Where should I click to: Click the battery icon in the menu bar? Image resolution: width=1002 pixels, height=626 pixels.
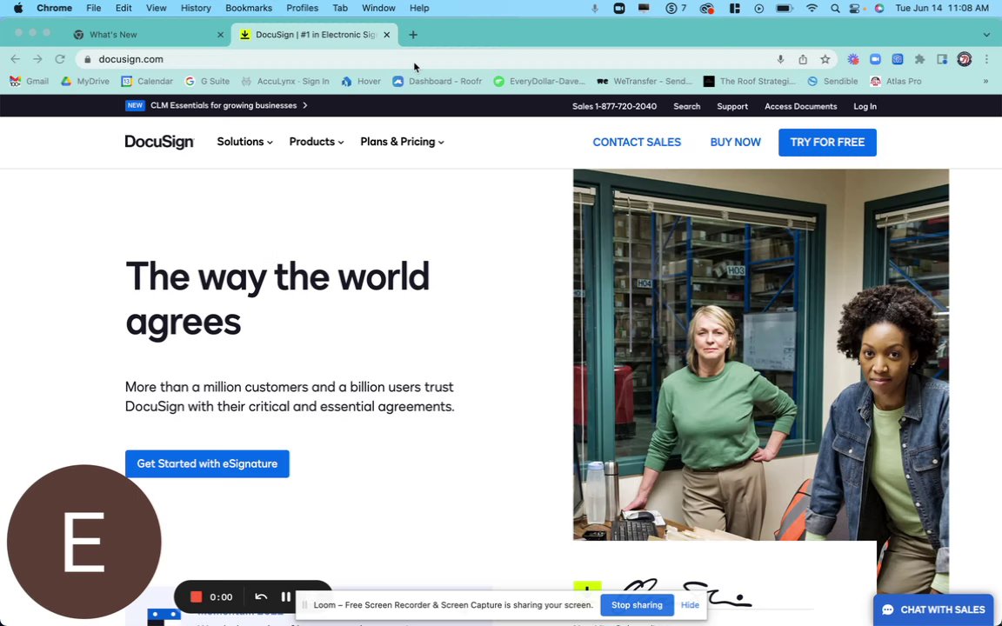point(784,9)
